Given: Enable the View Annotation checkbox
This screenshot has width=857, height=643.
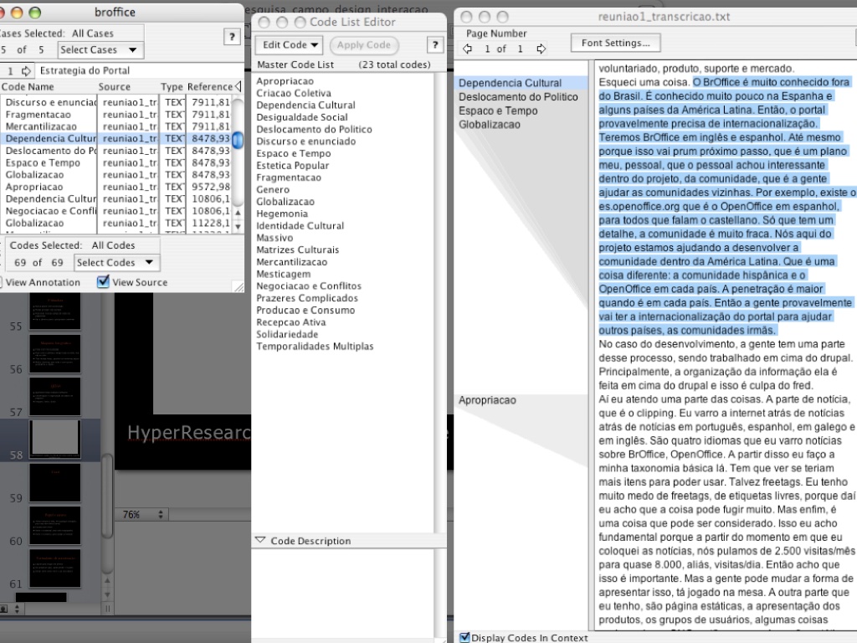Looking at the screenshot, I should pos(3,282).
